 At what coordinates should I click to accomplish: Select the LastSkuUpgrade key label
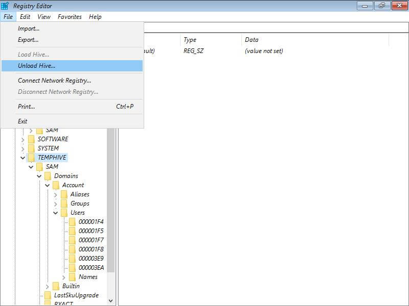click(x=76, y=295)
